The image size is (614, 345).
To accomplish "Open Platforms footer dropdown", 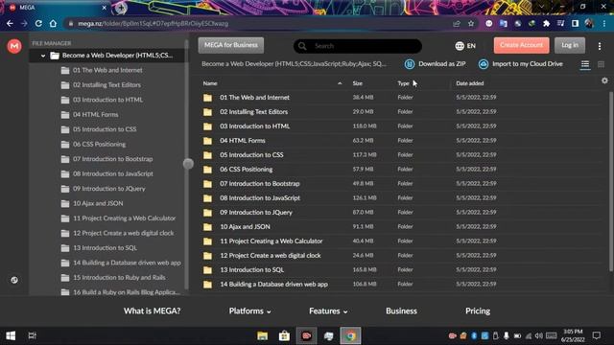I will pyautogui.click(x=249, y=310).
